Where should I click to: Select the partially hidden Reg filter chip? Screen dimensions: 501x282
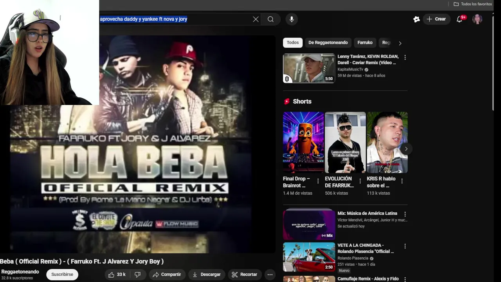(x=386, y=43)
